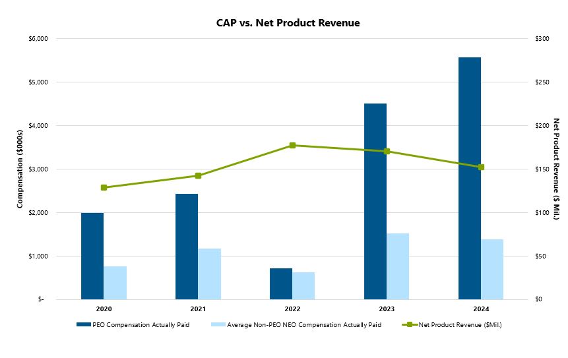Click the 2022 PEO Compensation dark blue bar

click(281, 283)
